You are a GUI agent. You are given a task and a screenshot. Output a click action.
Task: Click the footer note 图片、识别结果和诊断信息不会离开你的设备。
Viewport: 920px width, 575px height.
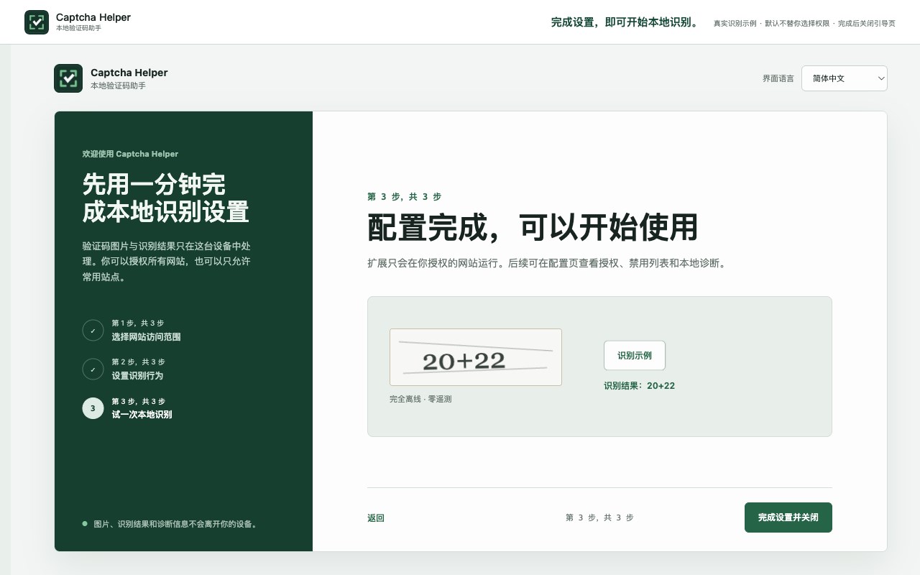click(177, 524)
